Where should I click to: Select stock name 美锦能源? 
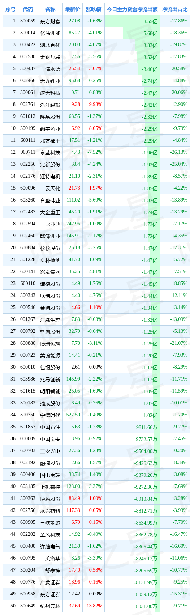click(x=50, y=356)
